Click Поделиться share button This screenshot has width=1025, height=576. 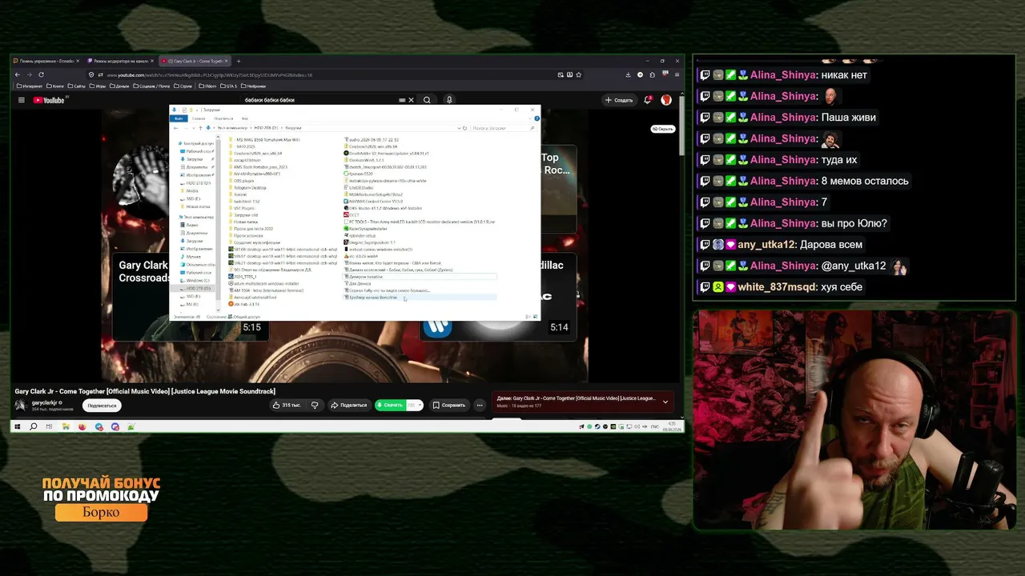(x=348, y=405)
